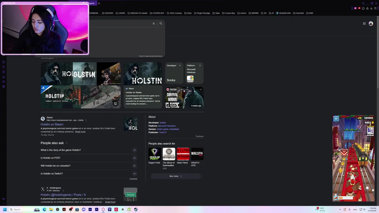379x213 pixels.
Task: Open the taskbar clock showing 7:06 PM
Action: point(372,209)
